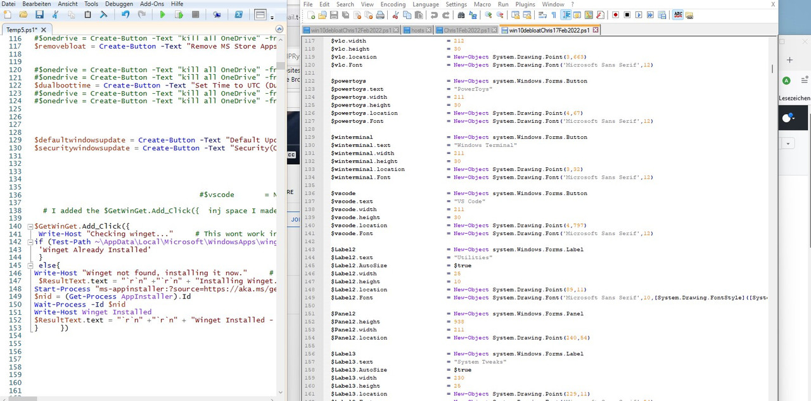The width and height of the screenshot is (811, 401).
Task: Open a new browser tab with plus button
Action: pos(789,60)
